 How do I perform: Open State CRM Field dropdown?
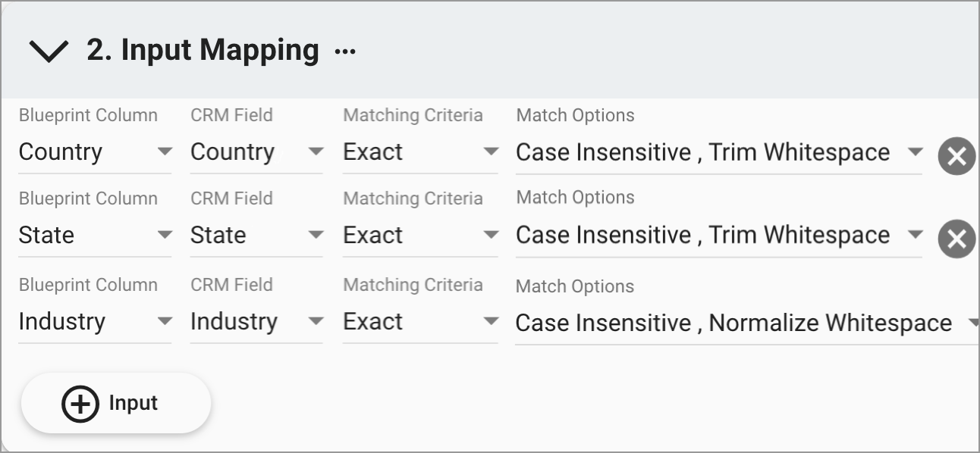[x=256, y=236]
